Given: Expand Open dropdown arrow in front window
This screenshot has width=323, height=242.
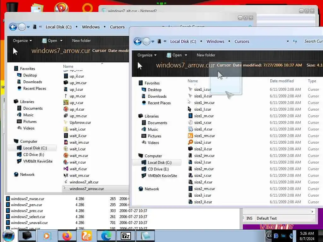Looking at the screenshot, I should coord(186,55).
